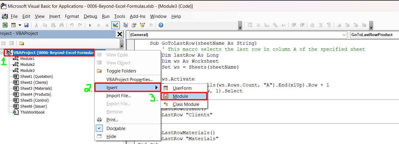Open VBAProject Properties from context menu

point(128,80)
